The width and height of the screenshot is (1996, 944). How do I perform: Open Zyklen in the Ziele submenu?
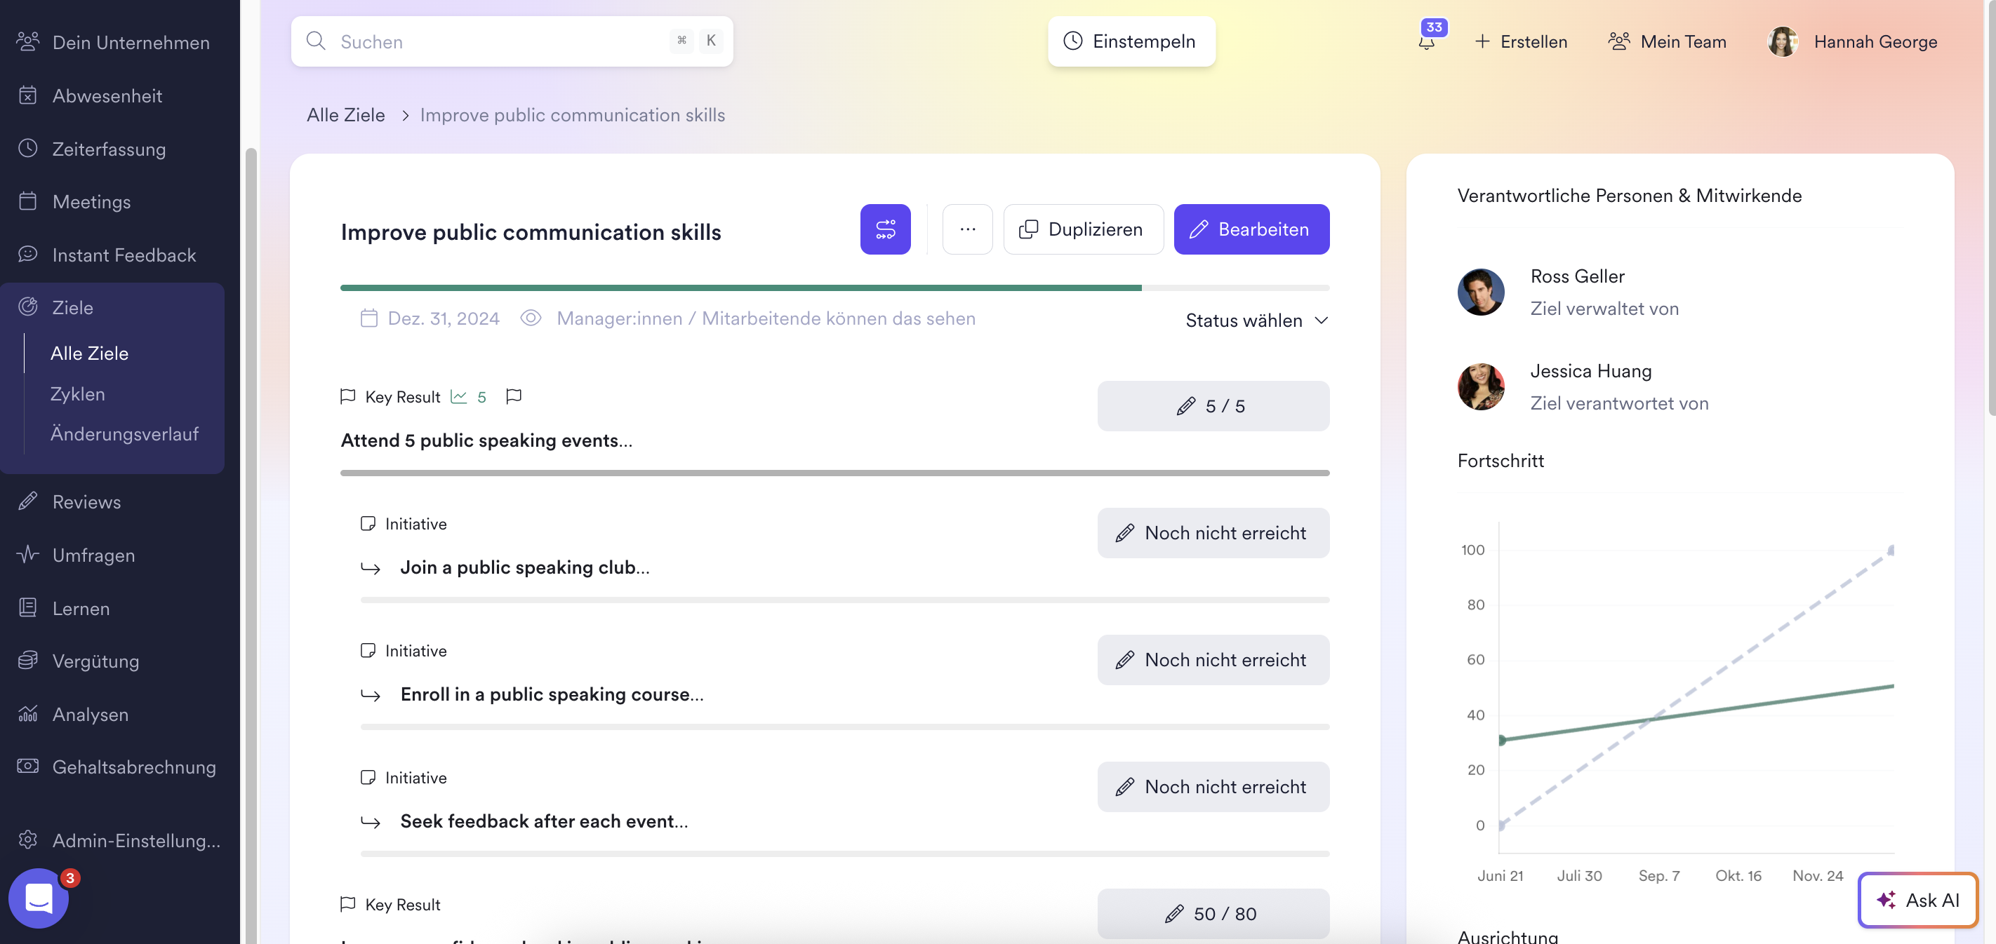click(77, 393)
